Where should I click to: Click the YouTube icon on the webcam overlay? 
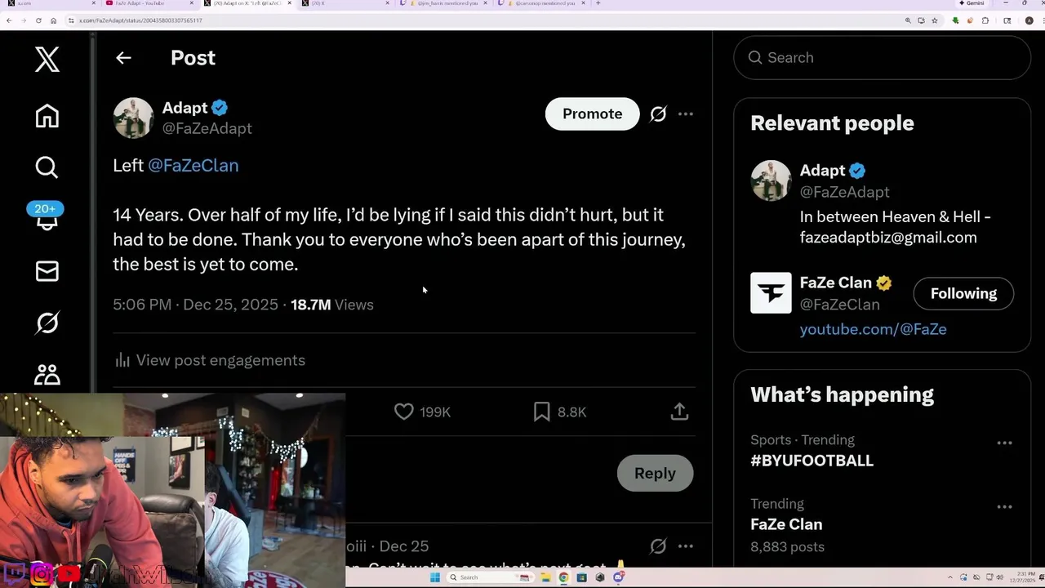pos(69,573)
